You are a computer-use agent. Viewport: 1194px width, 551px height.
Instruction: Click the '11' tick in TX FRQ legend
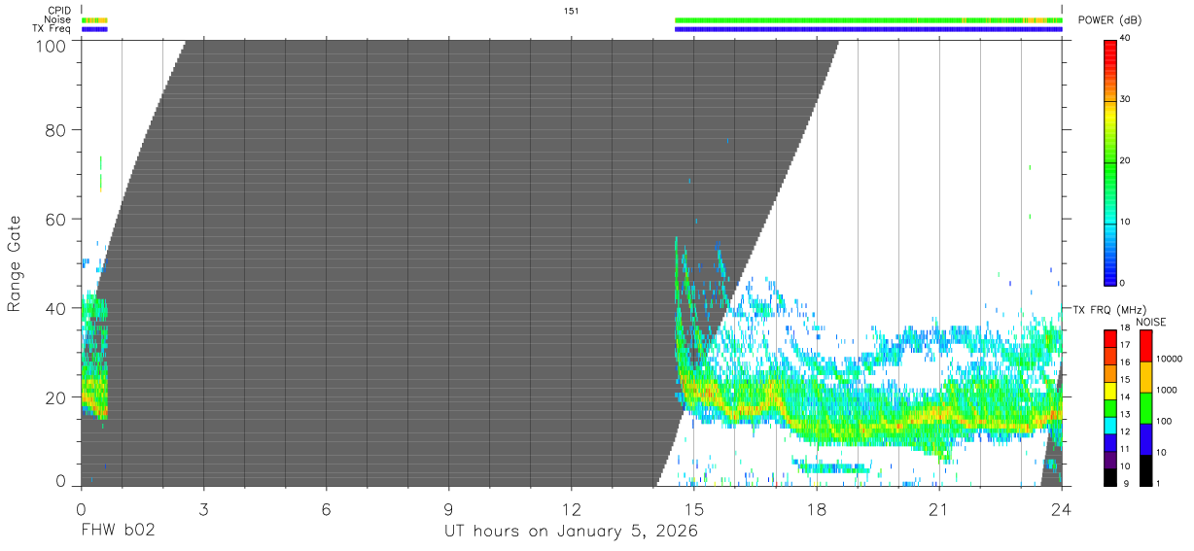coord(1126,449)
